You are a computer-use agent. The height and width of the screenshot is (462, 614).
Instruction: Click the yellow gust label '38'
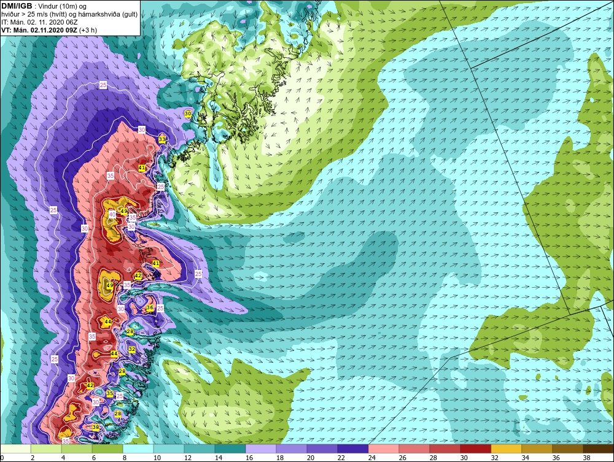(96, 428)
